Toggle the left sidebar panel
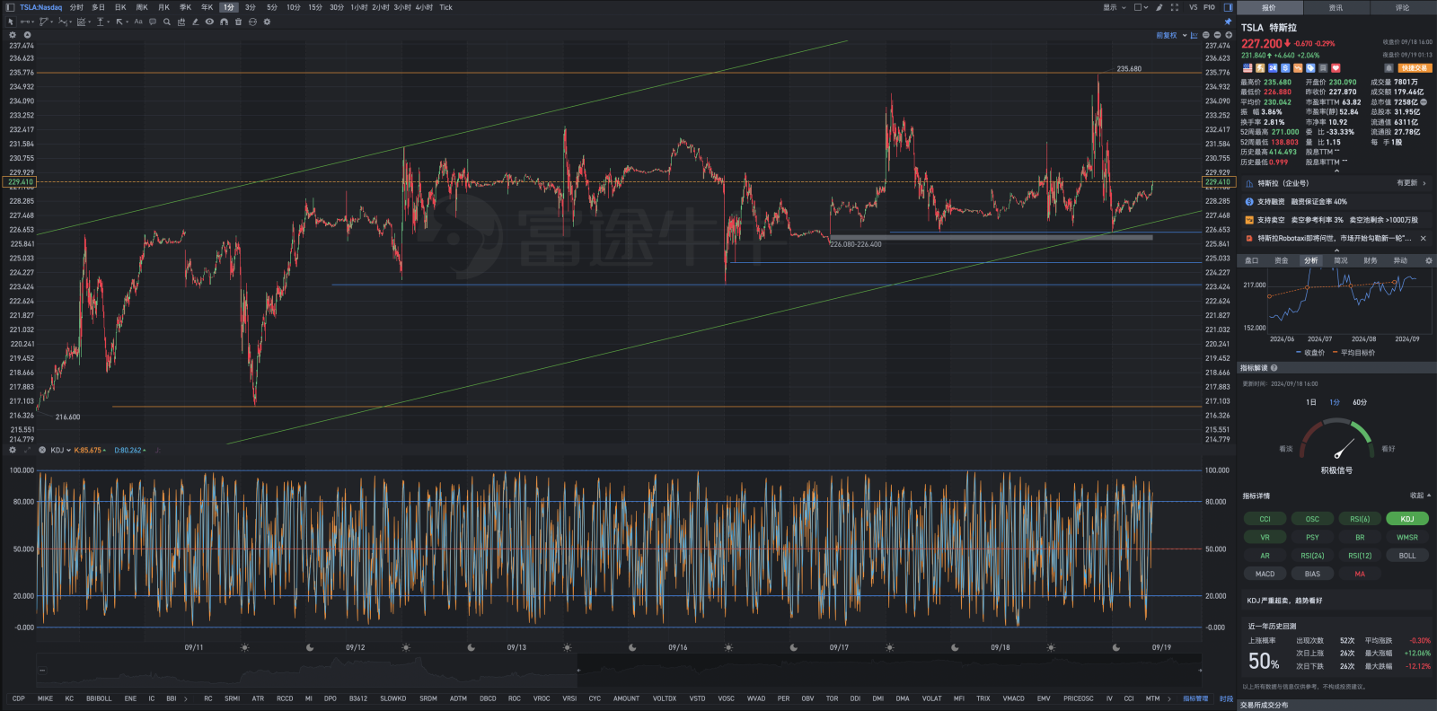Image resolution: width=1437 pixels, height=711 pixels. point(10,7)
